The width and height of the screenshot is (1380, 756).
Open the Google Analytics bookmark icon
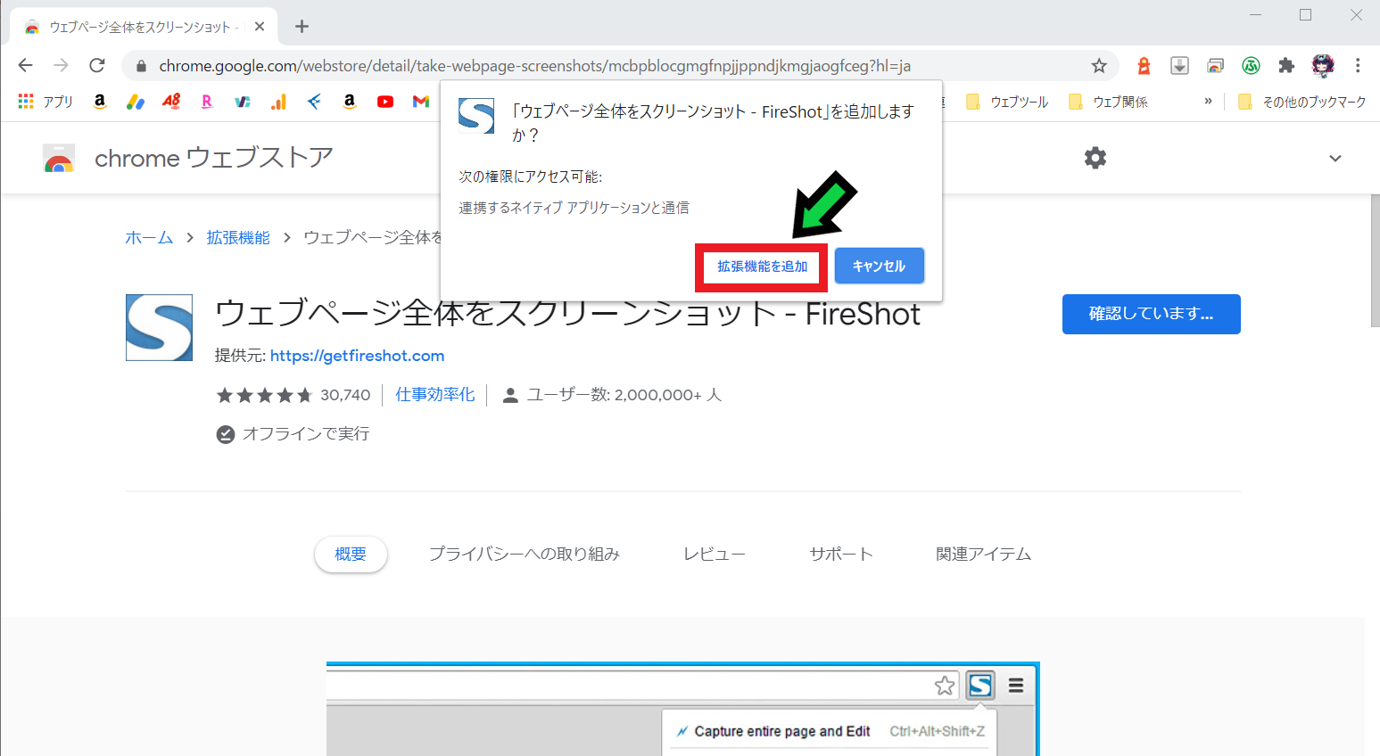278,102
